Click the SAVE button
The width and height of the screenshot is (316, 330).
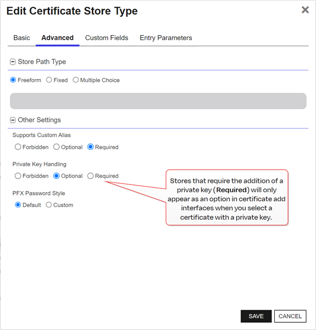click(256, 316)
